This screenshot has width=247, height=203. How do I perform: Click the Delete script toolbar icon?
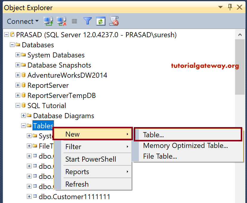coord(114,21)
